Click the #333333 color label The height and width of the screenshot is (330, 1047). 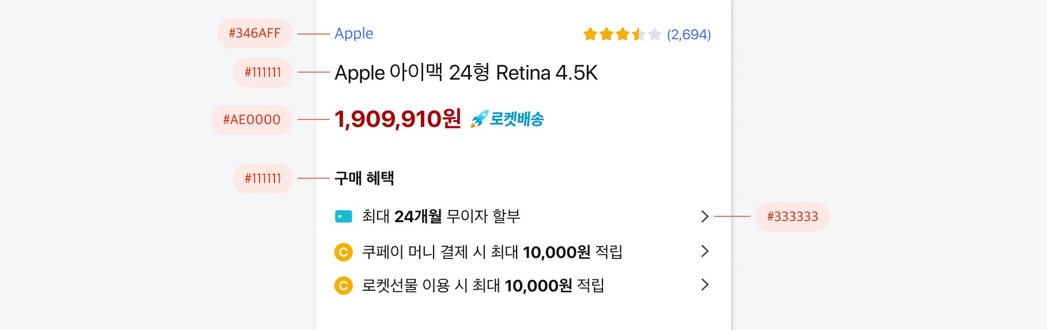(x=792, y=217)
